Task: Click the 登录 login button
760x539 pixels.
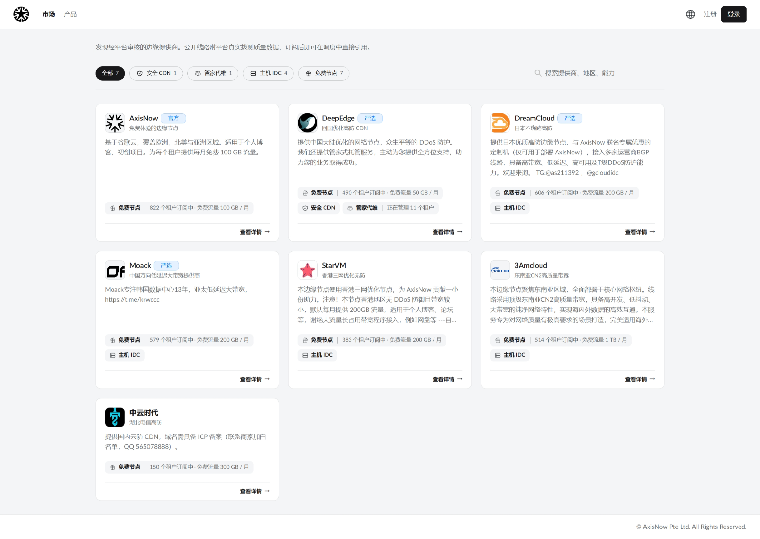Action: pyautogui.click(x=733, y=14)
